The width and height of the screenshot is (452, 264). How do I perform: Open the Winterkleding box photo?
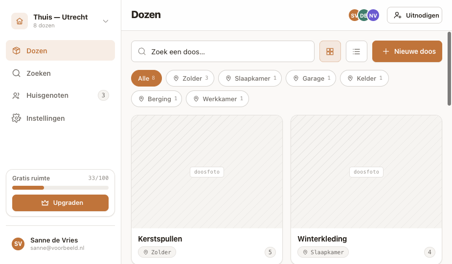(x=366, y=172)
